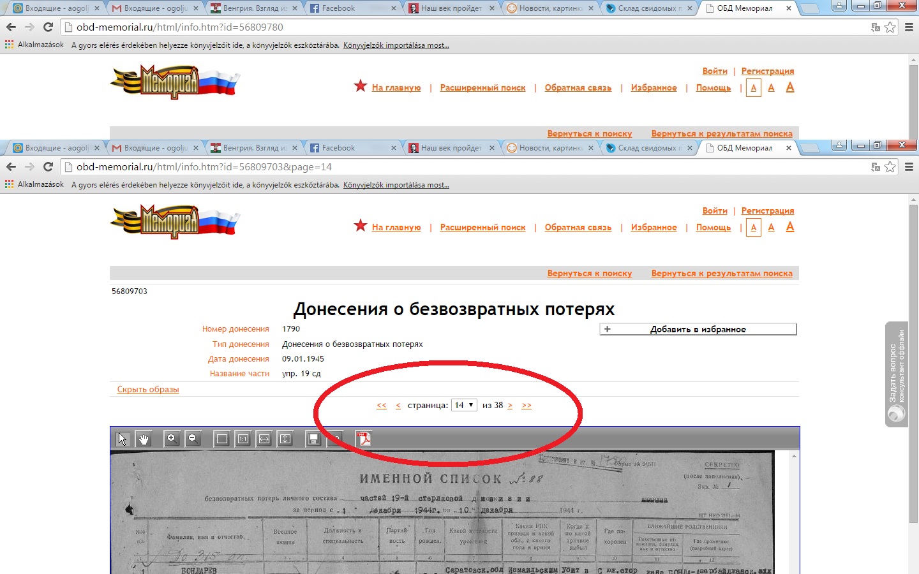
Task: Click translate icon in lower window address bar
Action: (876, 166)
